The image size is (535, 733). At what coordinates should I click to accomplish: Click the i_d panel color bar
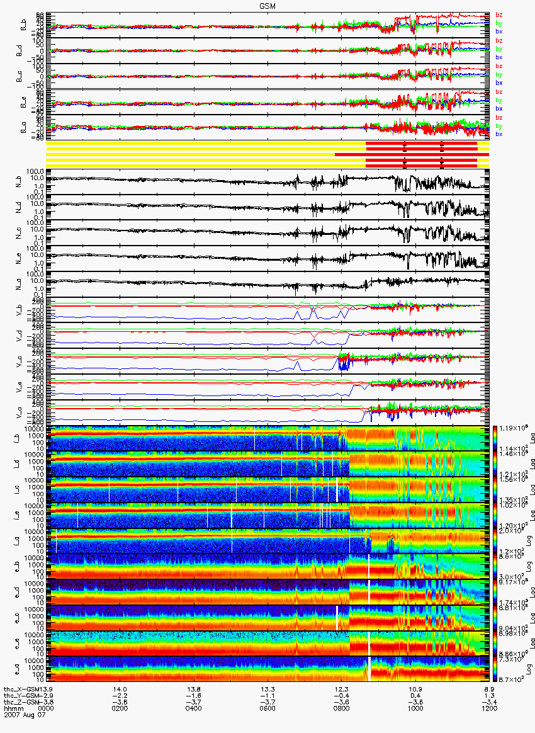(x=495, y=464)
